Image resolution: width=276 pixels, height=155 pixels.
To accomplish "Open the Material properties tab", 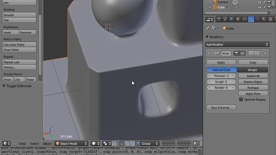I will pos(263,19).
